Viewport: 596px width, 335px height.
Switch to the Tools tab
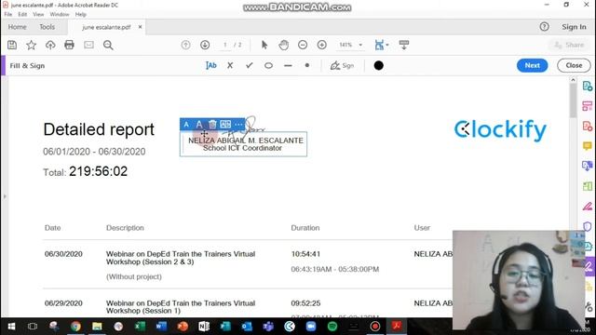click(47, 27)
